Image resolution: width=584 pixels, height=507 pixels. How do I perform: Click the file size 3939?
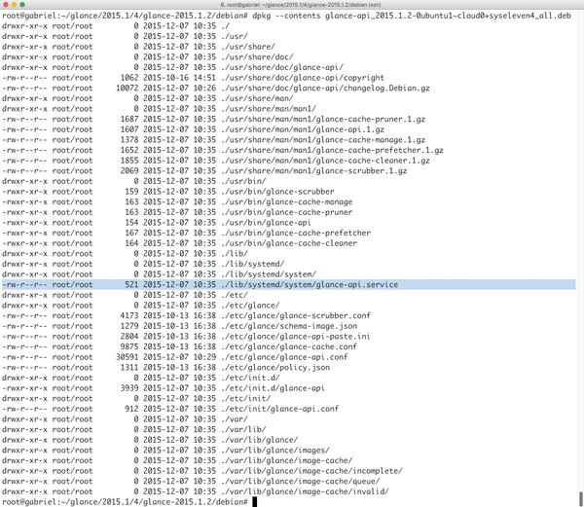pos(129,388)
